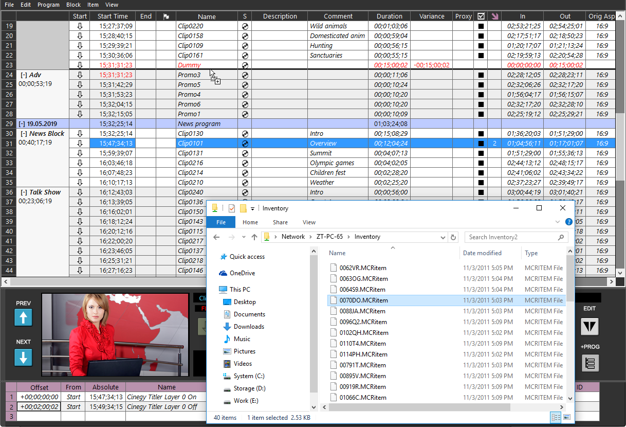This screenshot has height=427, width=626.
Task: Open OneDrive in Explorer navigation pane
Action: coord(242,273)
